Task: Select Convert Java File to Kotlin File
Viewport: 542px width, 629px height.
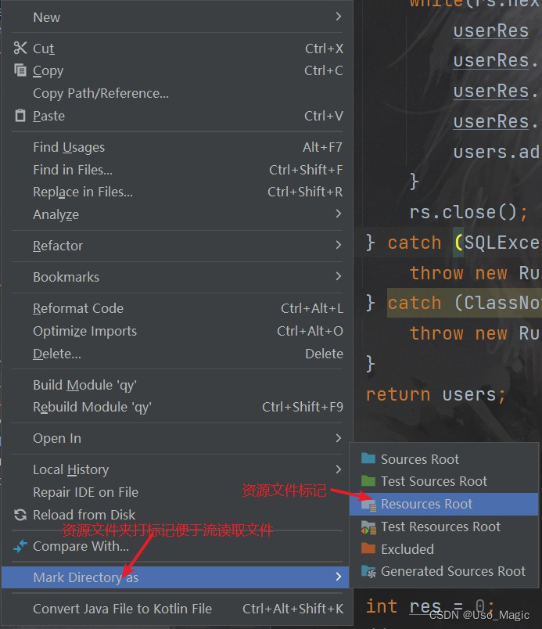Action: click(177, 609)
